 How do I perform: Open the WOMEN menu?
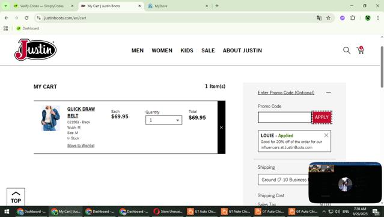click(x=162, y=50)
